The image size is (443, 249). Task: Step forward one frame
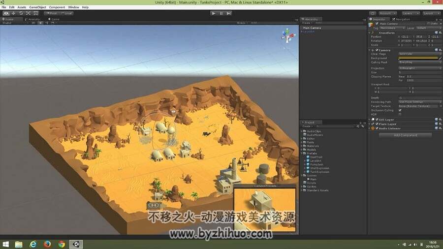click(x=228, y=13)
